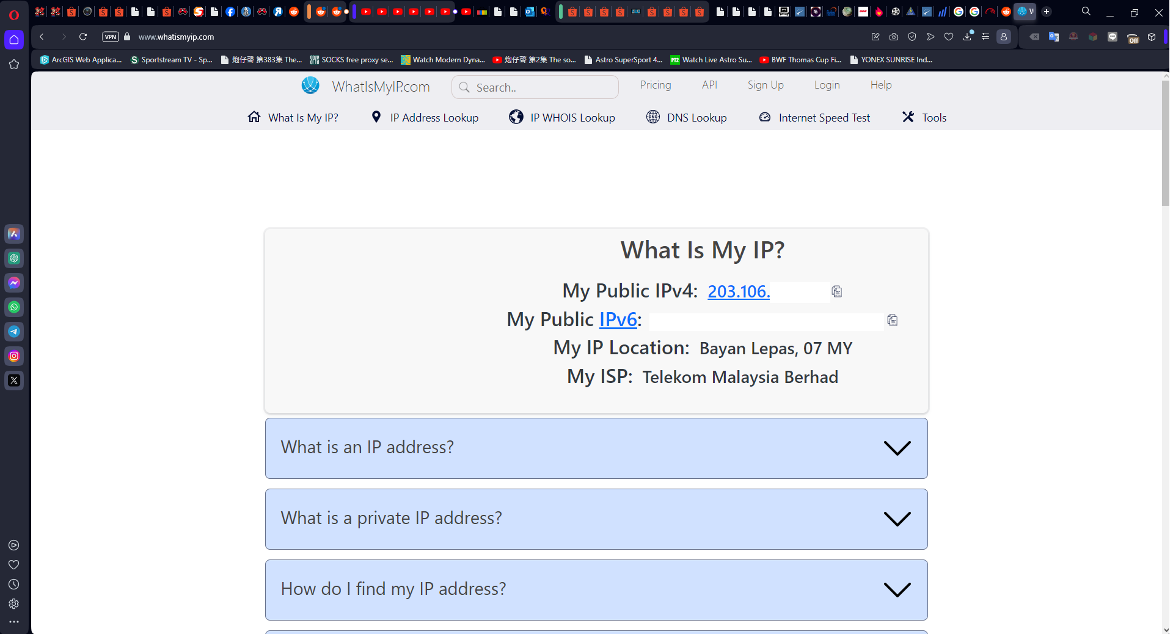This screenshot has width=1173, height=634.
Task: Open the privacy protection shield icon
Action: point(912,37)
